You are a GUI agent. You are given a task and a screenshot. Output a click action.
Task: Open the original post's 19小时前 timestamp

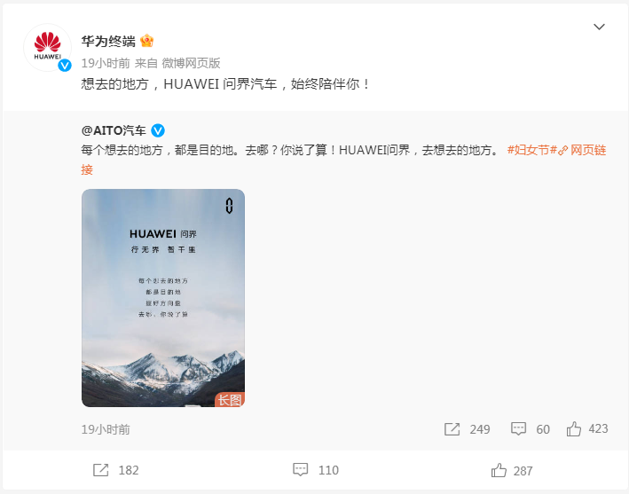click(106, 429)
